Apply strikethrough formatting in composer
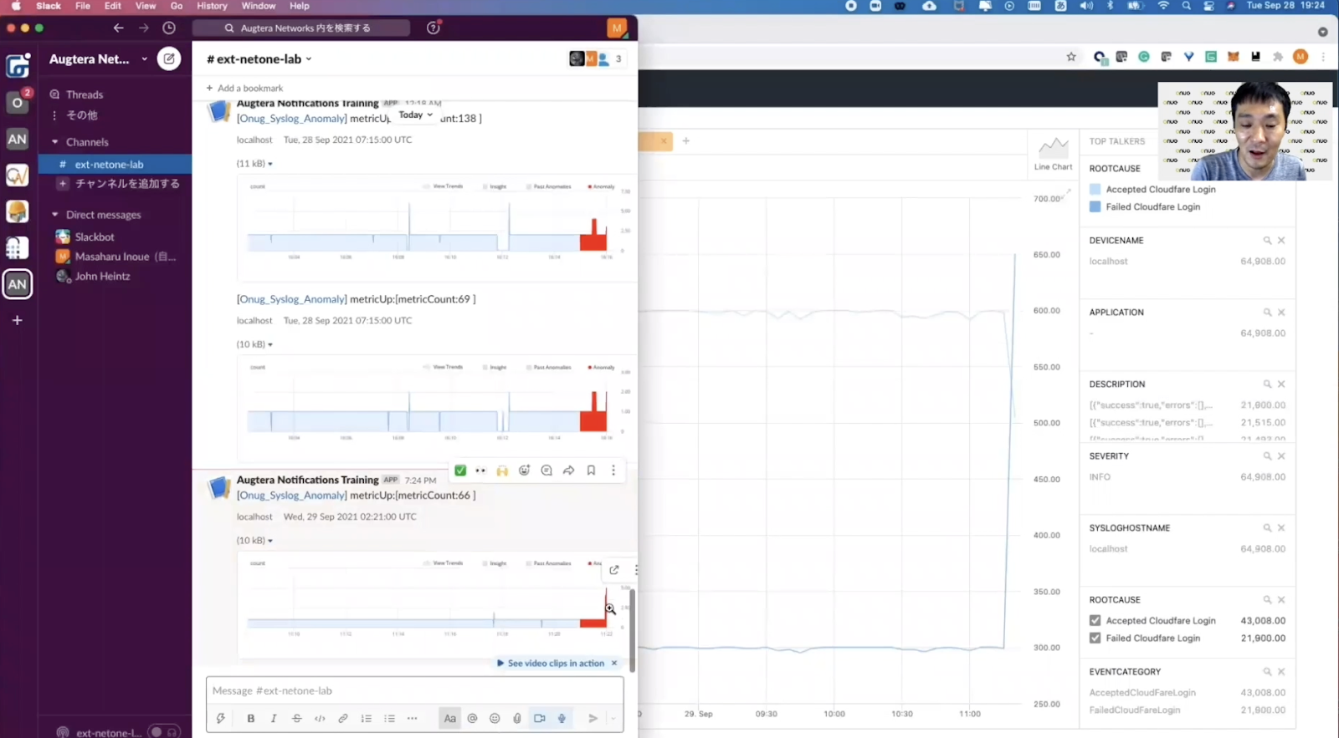Screen dimensions: 1339x738 point(297,718)
